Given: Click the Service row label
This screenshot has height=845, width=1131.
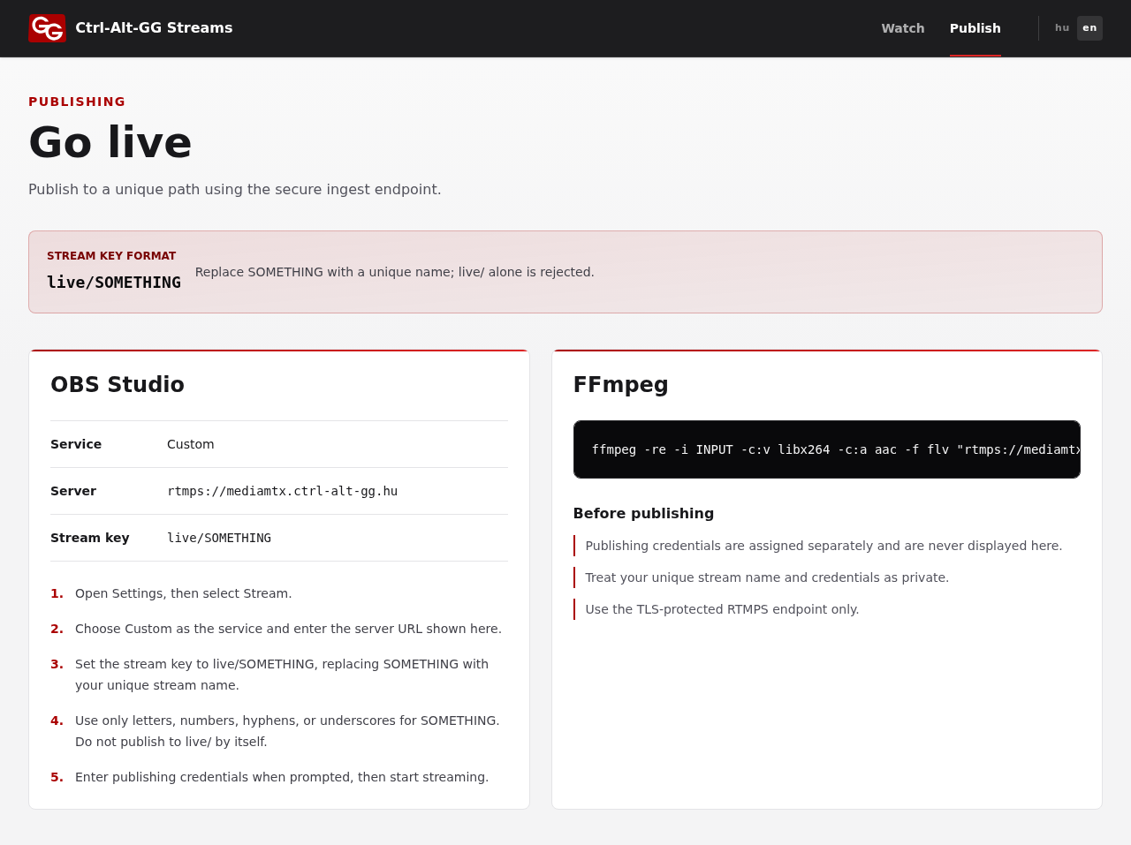Looking at the screenshot, I should [x=76, y=444].
